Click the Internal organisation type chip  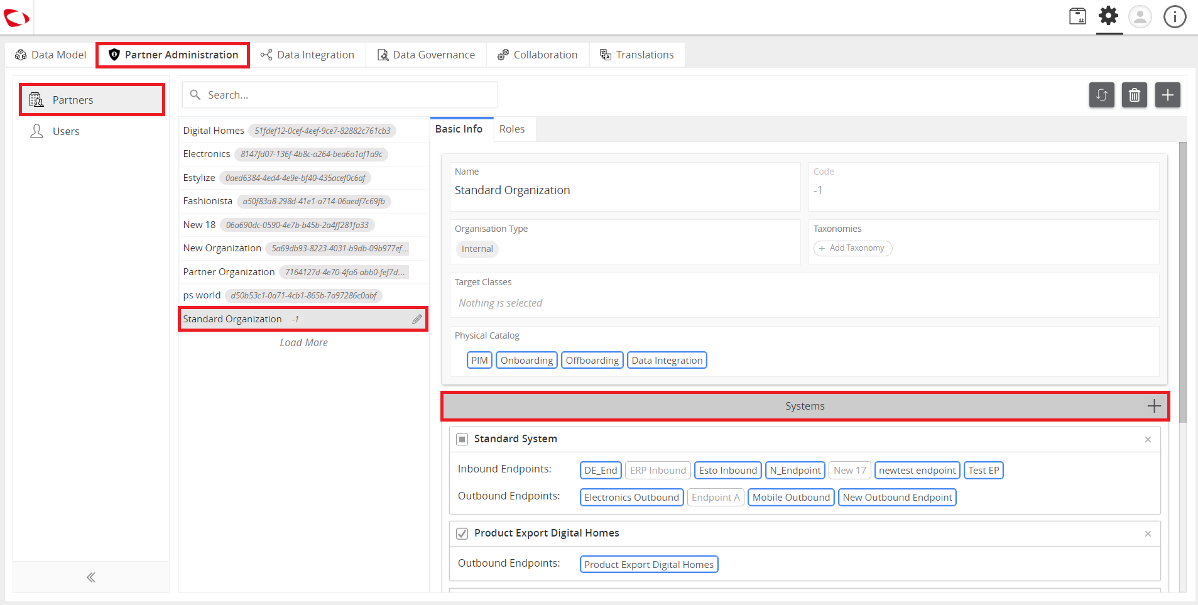coord(477,249)
